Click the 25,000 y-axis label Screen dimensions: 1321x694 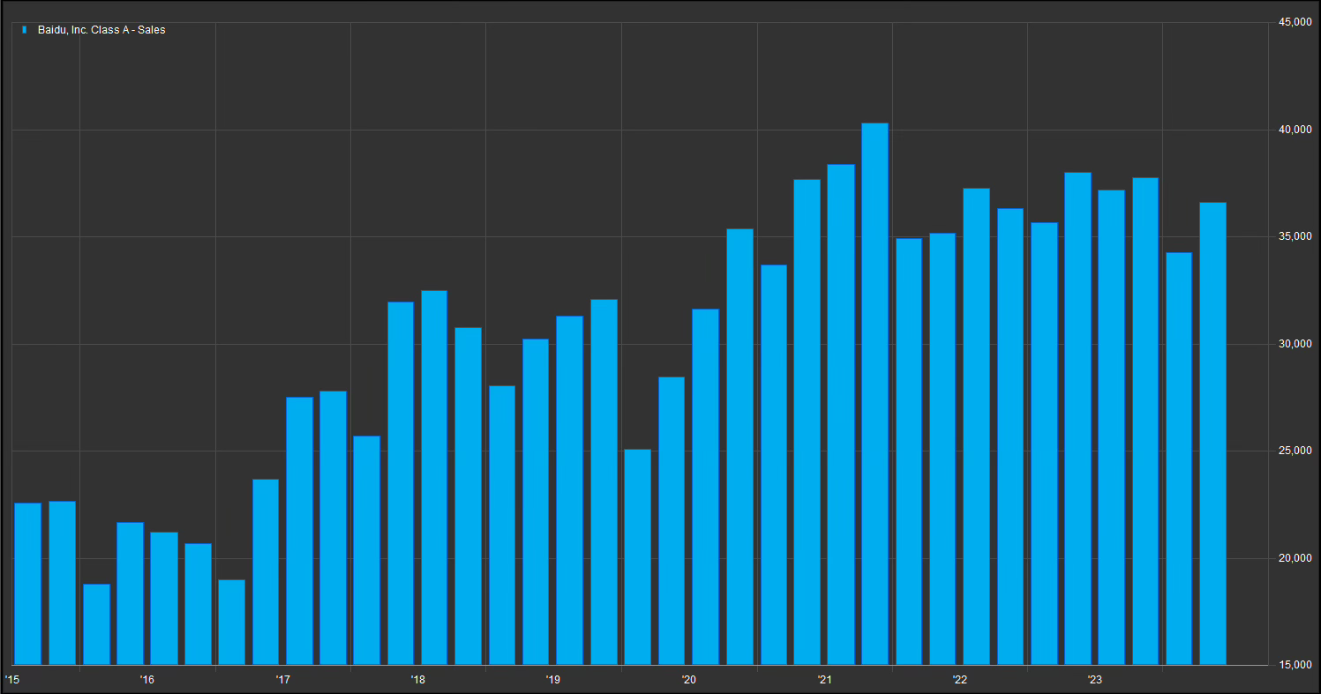click(x=1295, y=451)
